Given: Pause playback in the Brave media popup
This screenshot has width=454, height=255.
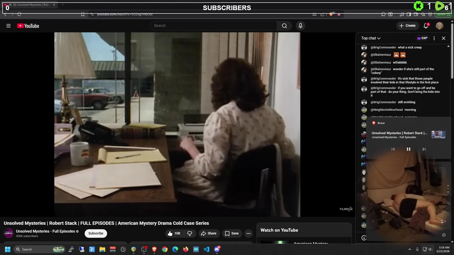Looking at the screenshot, I should coord(408,149).
